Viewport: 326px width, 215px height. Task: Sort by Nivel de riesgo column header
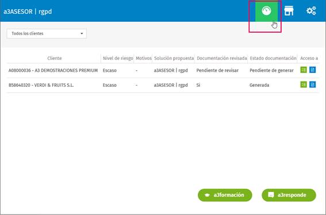[118, 58]
